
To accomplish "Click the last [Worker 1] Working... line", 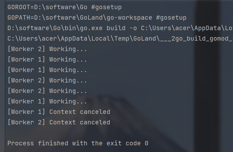I will tap(47, 101).
